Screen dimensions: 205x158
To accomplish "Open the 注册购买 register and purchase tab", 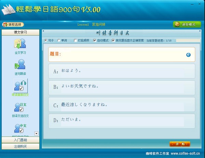I will coord(20,146).
